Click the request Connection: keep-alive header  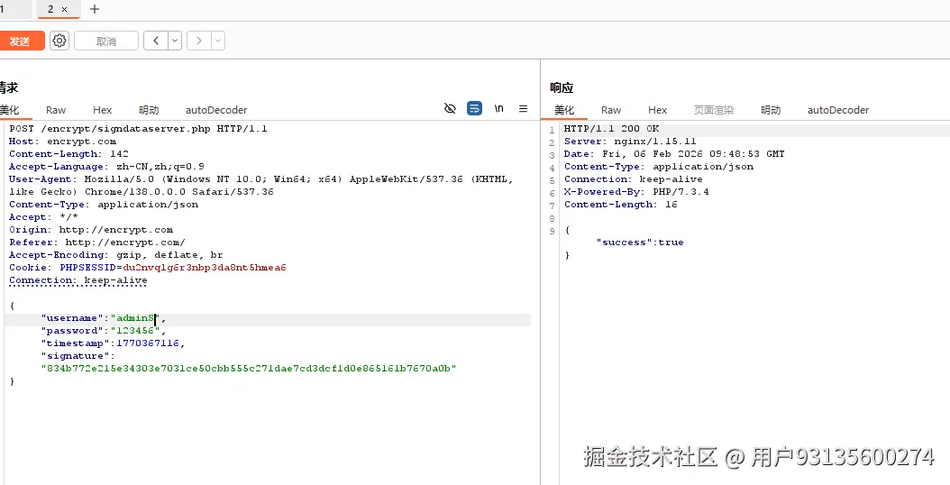(x=78, y=280)
